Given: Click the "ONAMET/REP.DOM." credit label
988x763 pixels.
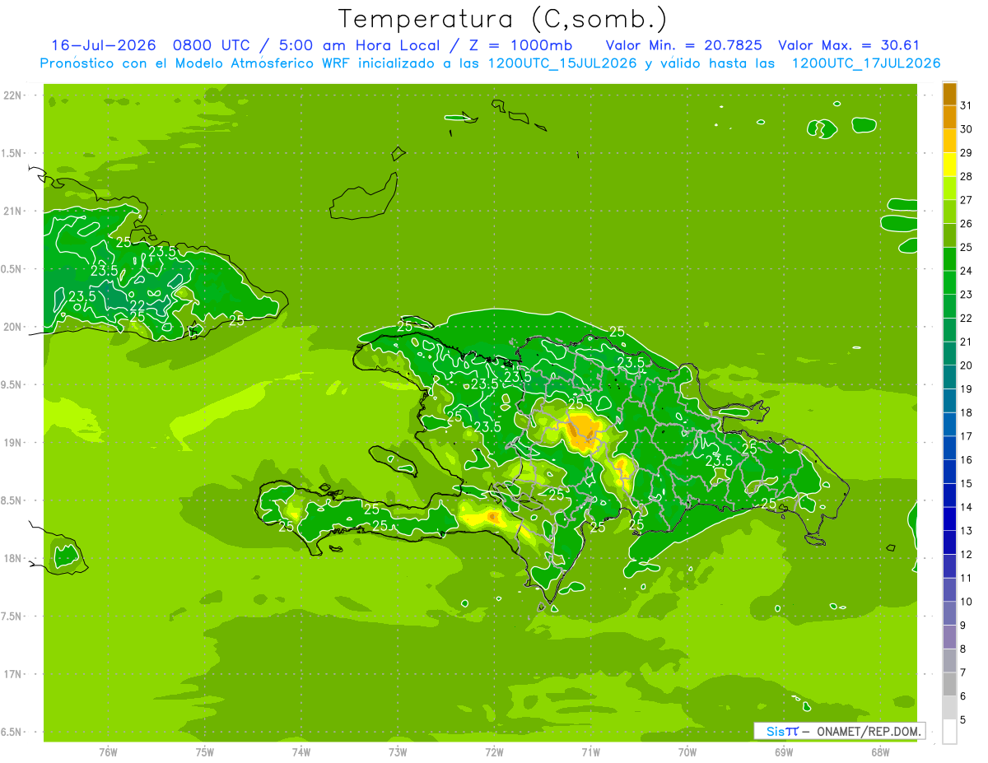Looking at the screenshot, I should coord(869,731).
